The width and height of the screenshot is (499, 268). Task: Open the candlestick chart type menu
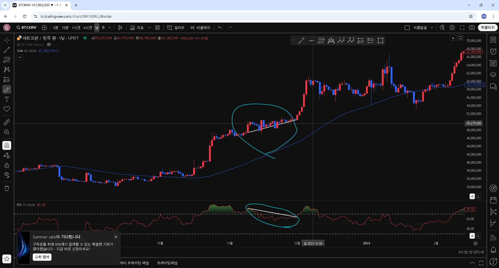(x=120, y=28)
